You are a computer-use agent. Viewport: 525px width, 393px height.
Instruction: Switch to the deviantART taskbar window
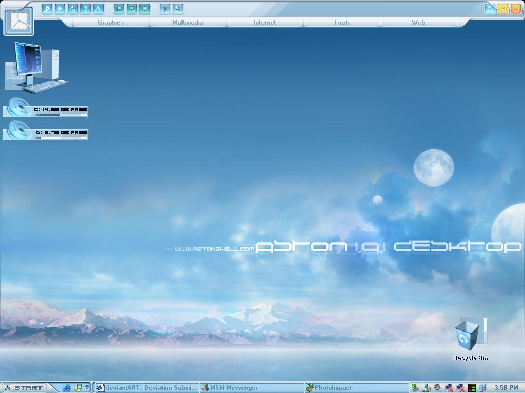[146, 387]
